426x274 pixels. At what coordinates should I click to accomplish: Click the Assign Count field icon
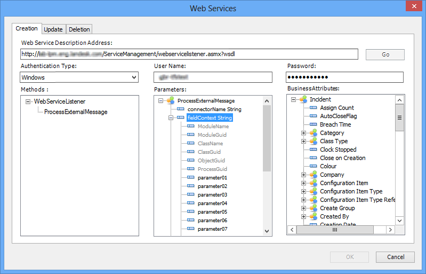(x=313, y=108)
